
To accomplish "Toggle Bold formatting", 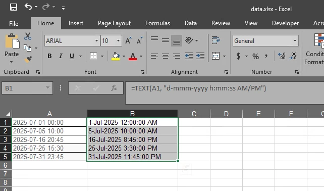I will [x=49, y=56].
